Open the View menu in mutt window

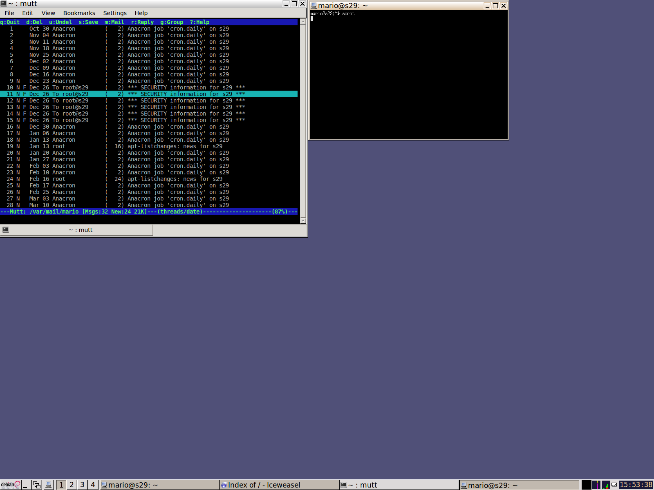pyautogui.click(x=48, y=13)
